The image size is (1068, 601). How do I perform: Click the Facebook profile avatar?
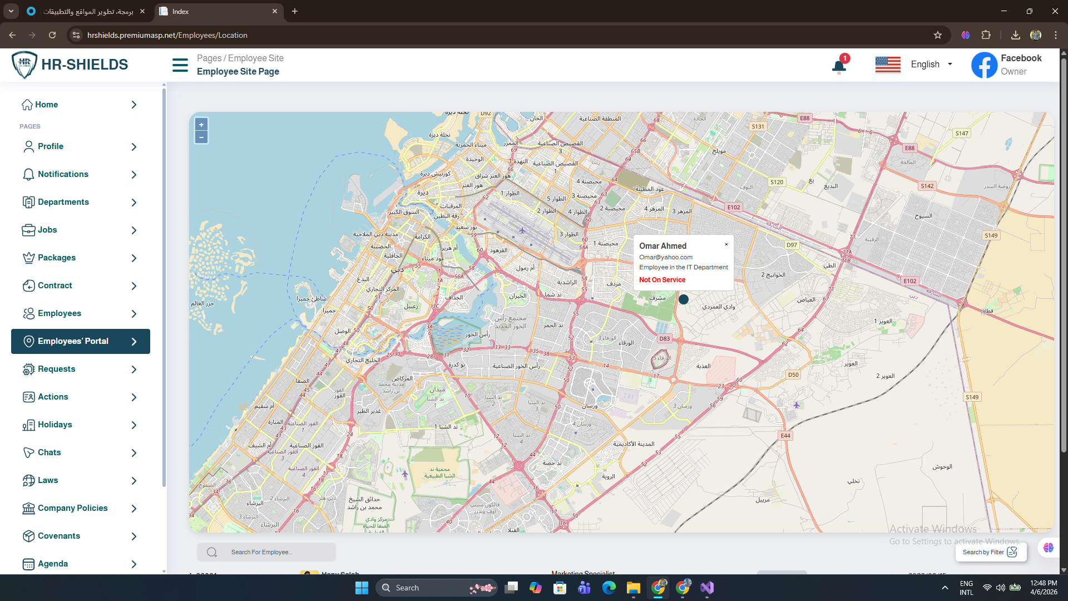pos(984,65)
